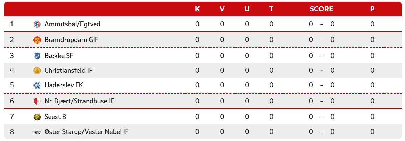This screenshot has width=405, height=141.
Task: Click the Nr. Bjært/Strandhuse IF crest
Action: click(x=37, y=101)
